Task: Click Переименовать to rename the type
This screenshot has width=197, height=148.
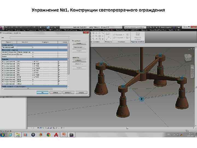Action: point(79,47)
